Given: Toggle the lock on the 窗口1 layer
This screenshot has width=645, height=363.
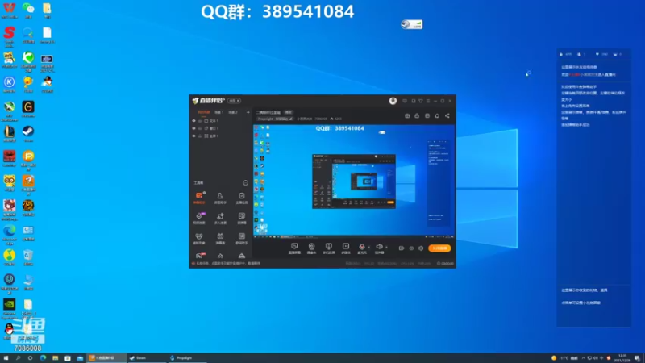Looking at the screenshot, I should pyautogui.click(x=200, y=128).
